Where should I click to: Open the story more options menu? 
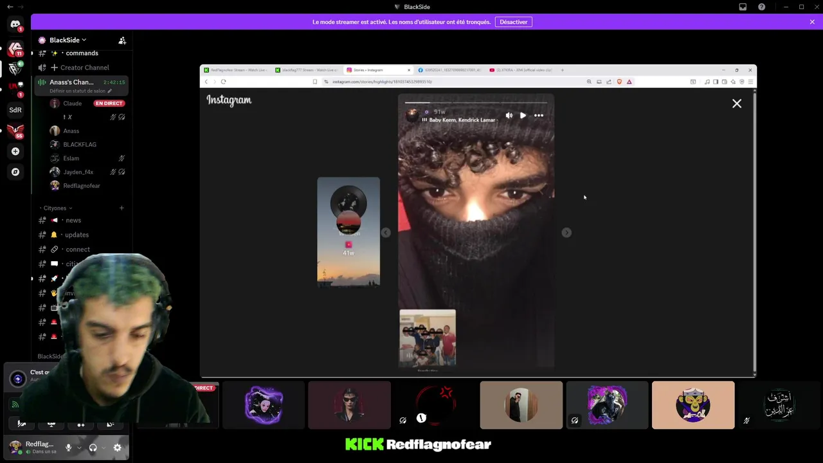(x=539, y=116)
